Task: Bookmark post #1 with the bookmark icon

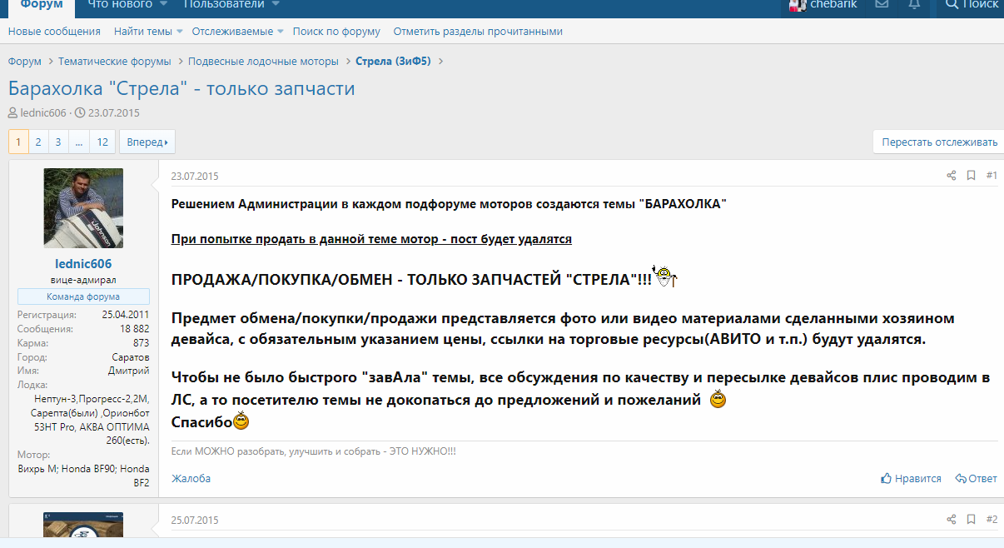Action: (x=971, y=176)
